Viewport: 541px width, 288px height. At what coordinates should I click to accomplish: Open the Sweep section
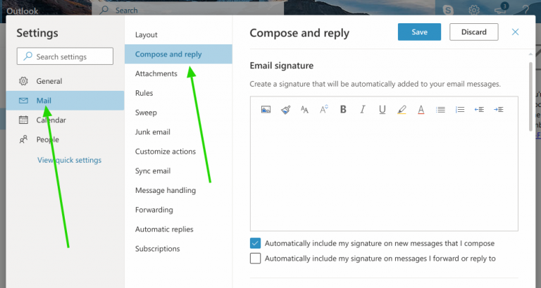point(178,113)
